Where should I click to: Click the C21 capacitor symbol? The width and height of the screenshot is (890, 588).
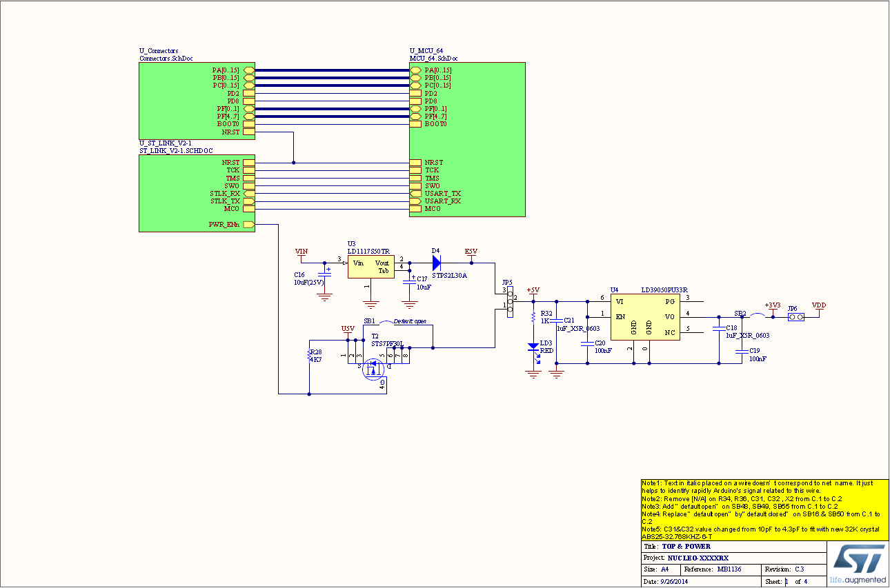tap(557, 321)
